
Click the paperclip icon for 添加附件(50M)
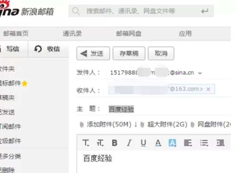pos(81,125)
